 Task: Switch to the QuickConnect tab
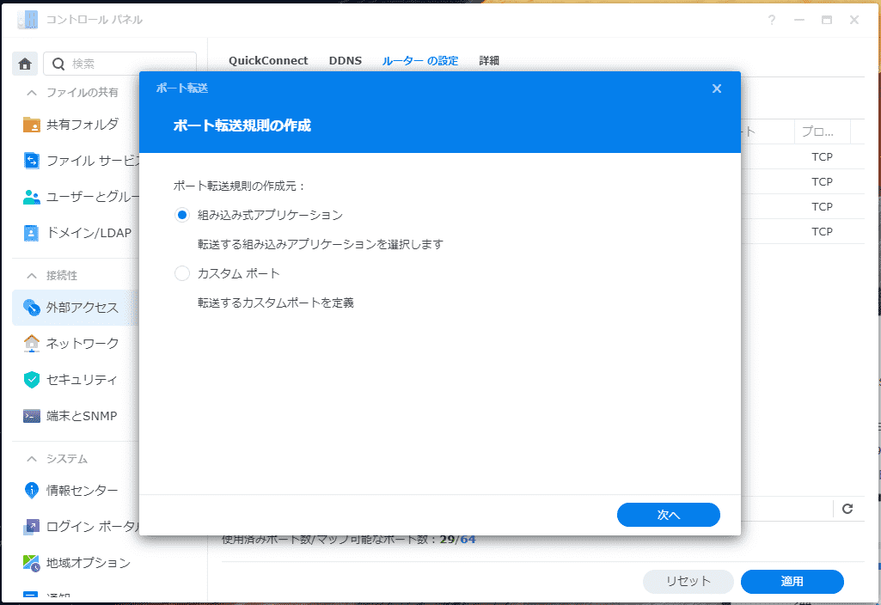pos(268,61)
